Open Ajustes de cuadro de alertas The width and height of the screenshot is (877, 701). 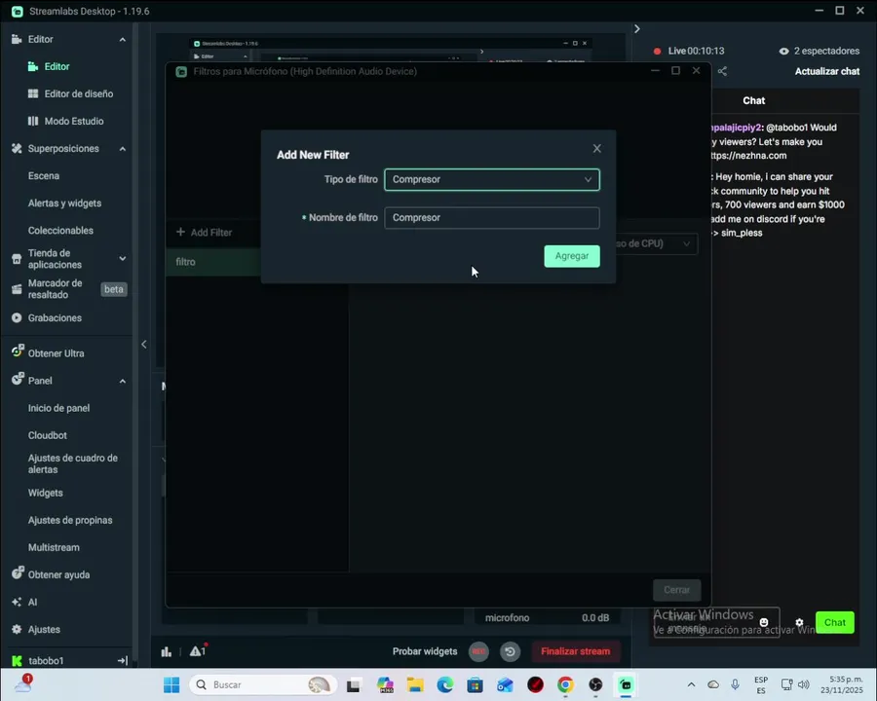point(73,464)
